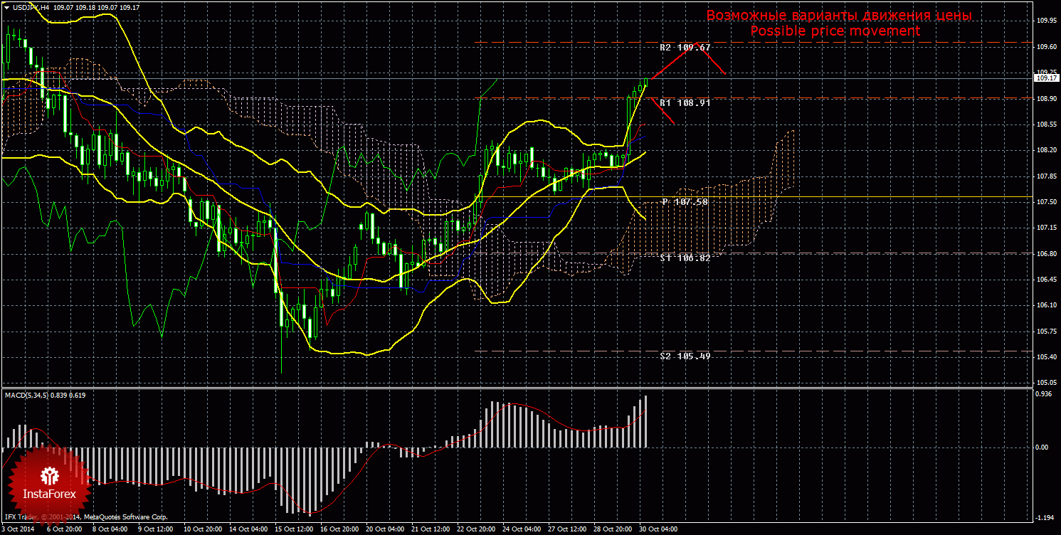Click the R2 109.67 resistance label
This screenshot has height=535, width=1061.
685,48
